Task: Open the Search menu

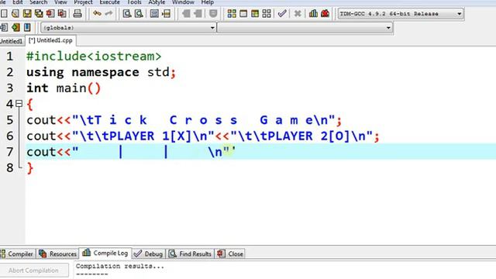Action: 38,2
